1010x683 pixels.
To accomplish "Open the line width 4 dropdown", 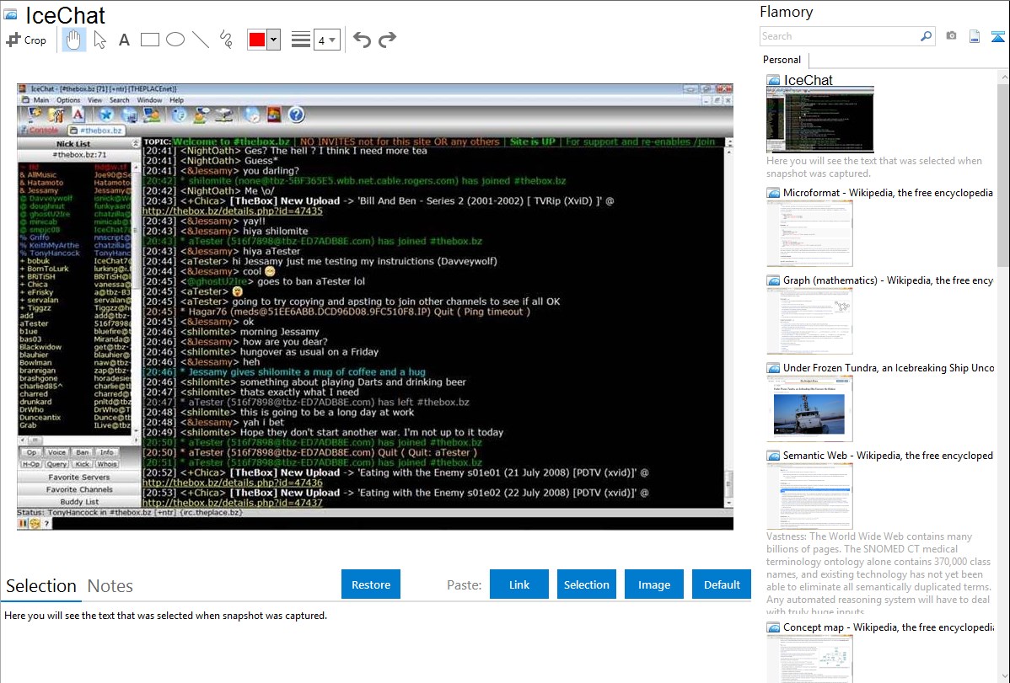I will click(x=327, y=40).
